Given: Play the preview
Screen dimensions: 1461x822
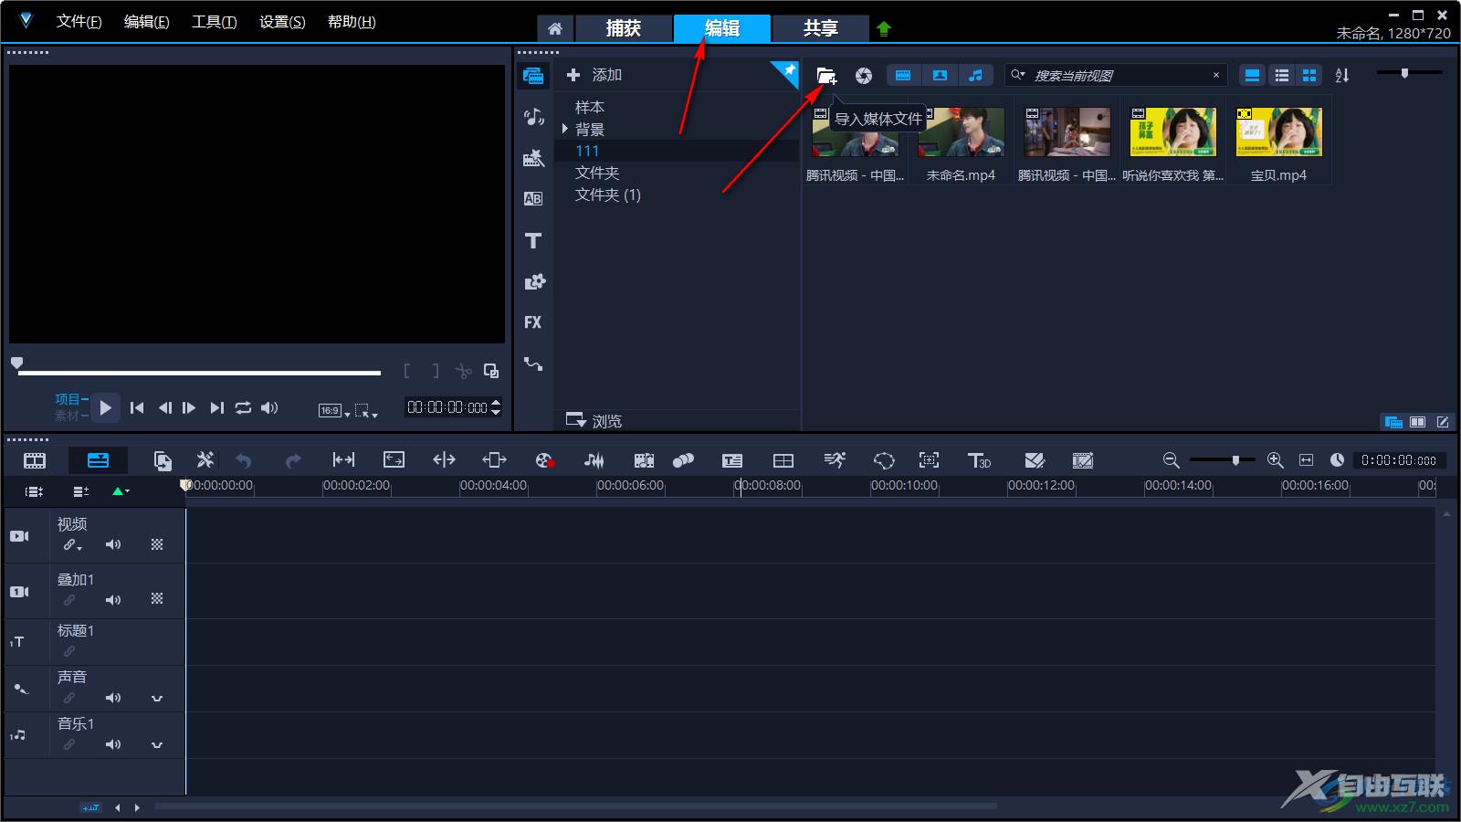Looking at the screenshot, I should click(x=106, y=407).
